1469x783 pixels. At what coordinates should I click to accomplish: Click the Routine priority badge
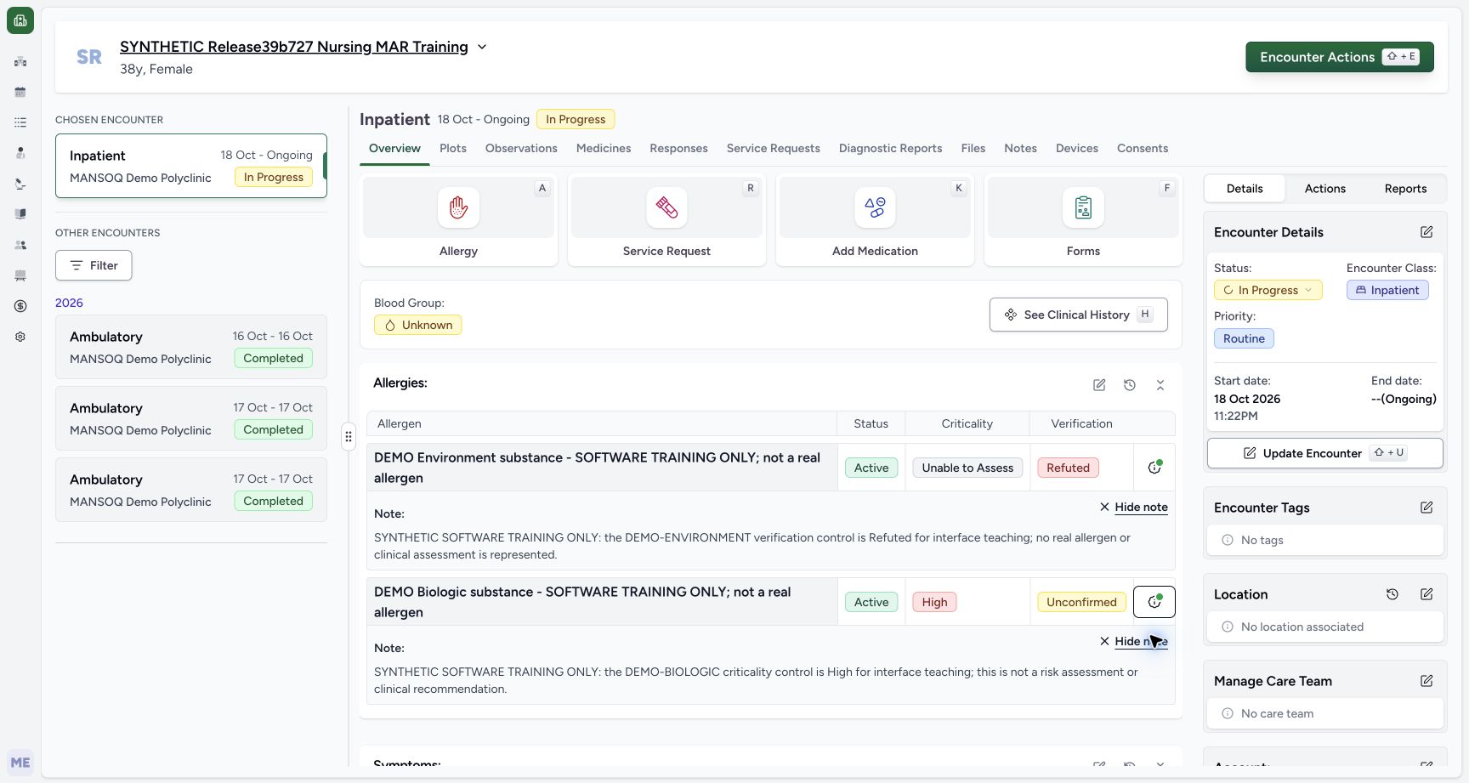point(1244,338)
